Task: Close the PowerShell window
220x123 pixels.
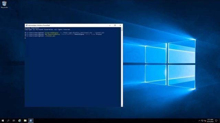Action: [x=120, y=25]
